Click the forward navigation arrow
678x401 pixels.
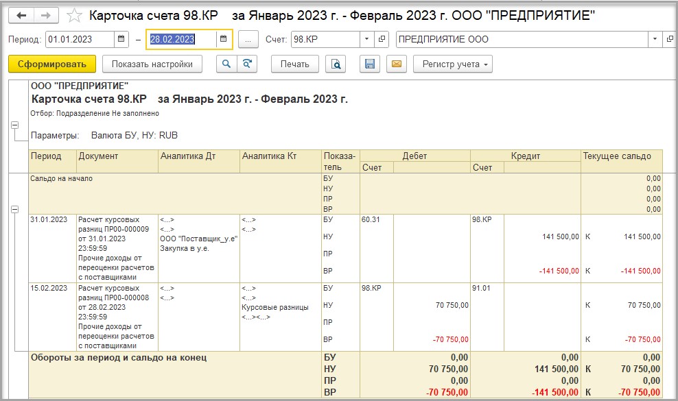(x=45, y=15)
